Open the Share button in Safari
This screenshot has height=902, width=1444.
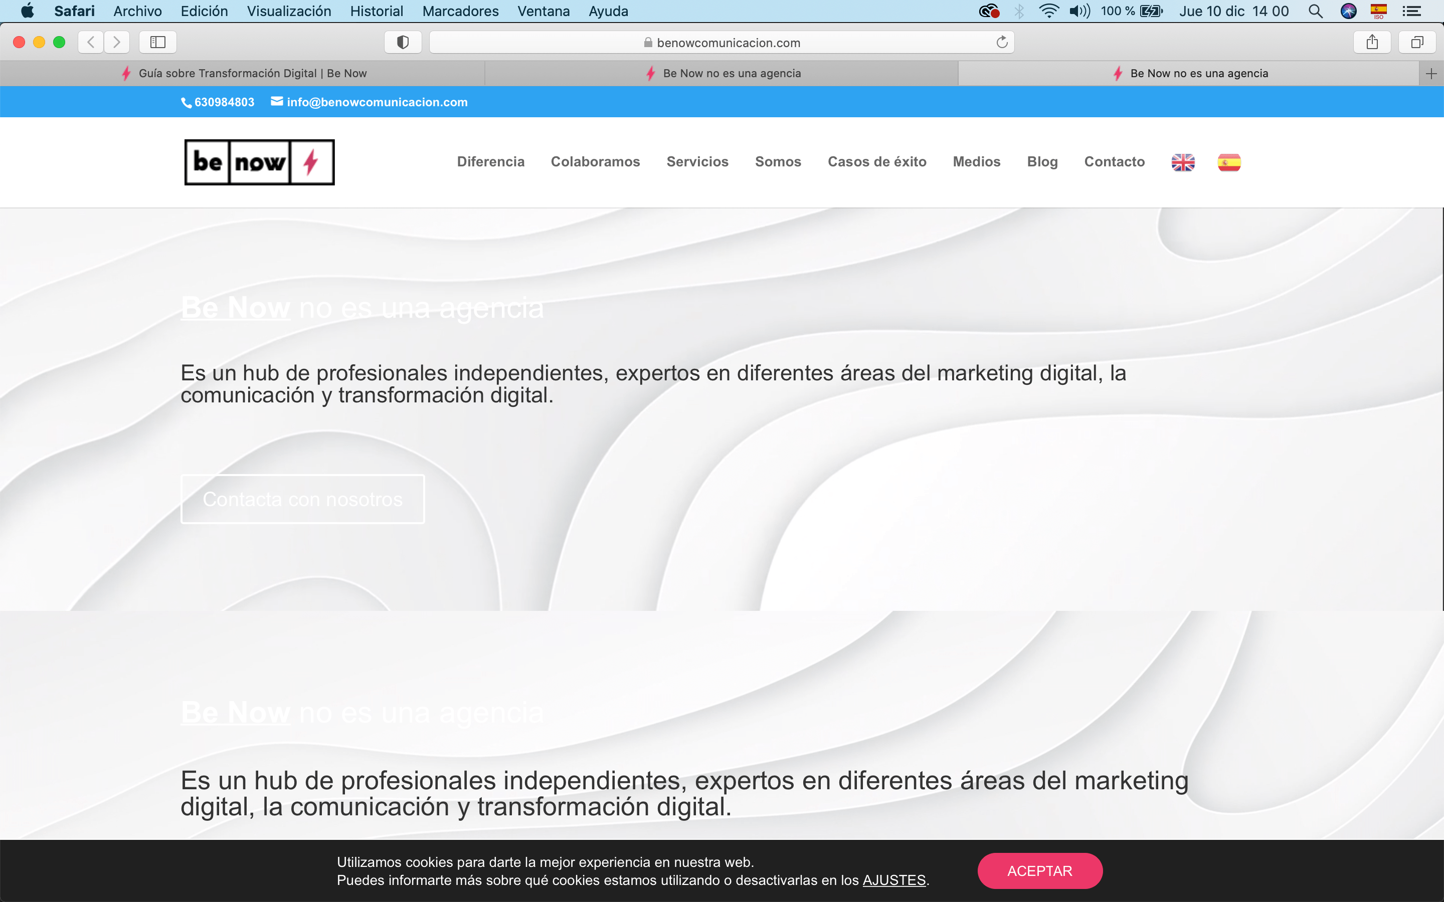point(1372,43)
